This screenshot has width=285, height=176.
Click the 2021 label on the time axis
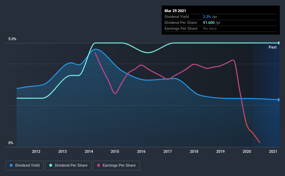click(273, 151)
